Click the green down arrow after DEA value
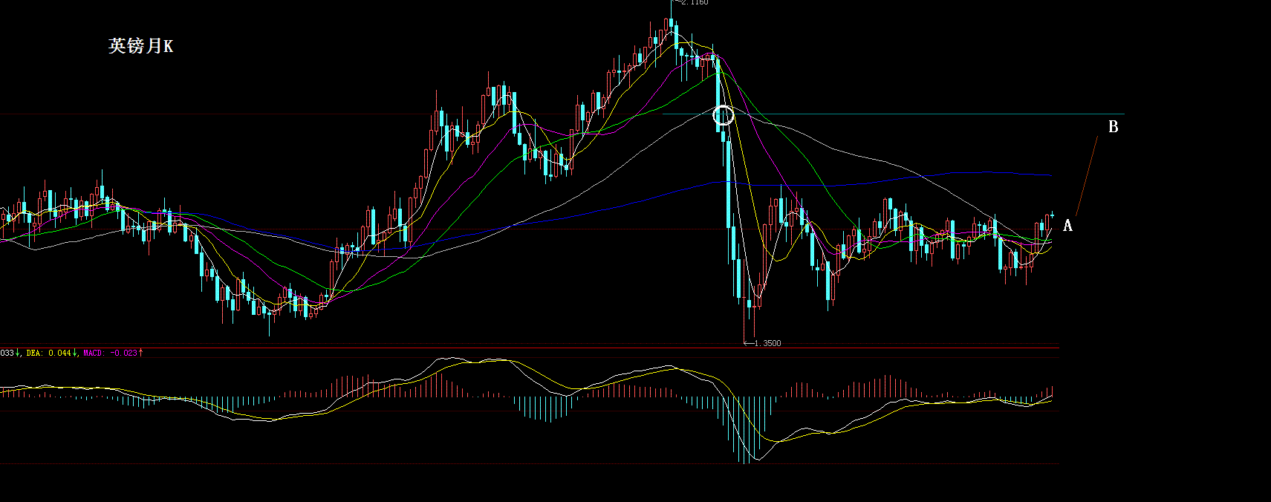The height and width of the screenshot is (502, 1271). pyautogui.click(x=74, y=353)
